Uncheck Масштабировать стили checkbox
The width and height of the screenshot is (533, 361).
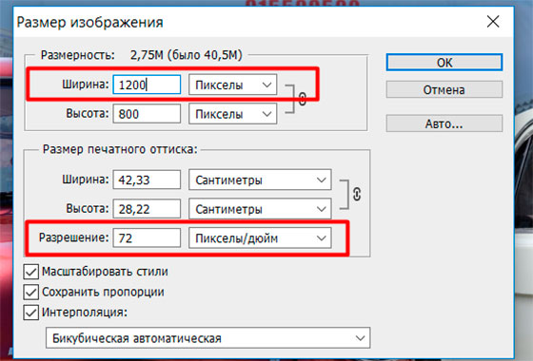[30, 272]
